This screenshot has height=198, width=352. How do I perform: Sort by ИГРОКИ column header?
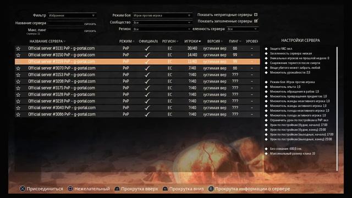pyautogui.click(x=193, y=41)
